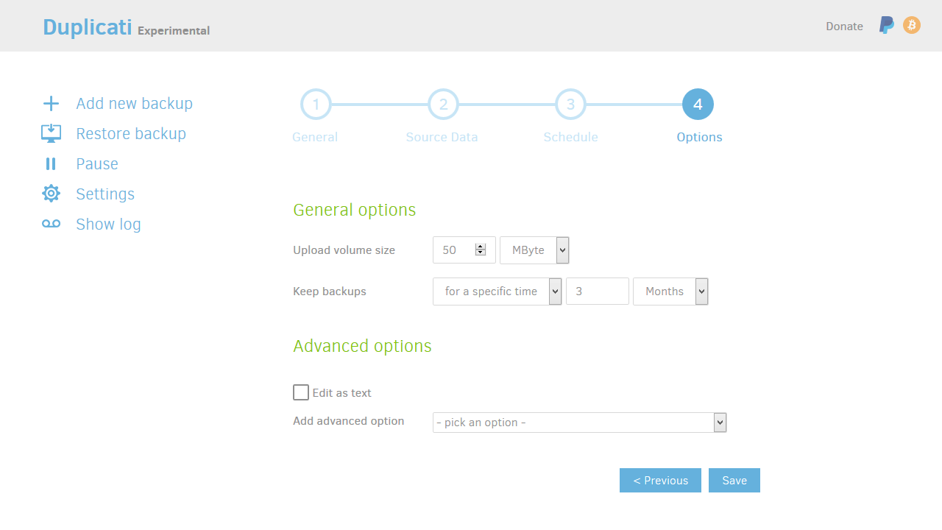Click the Restore backup monitor icon

click(x=51, y=133)
